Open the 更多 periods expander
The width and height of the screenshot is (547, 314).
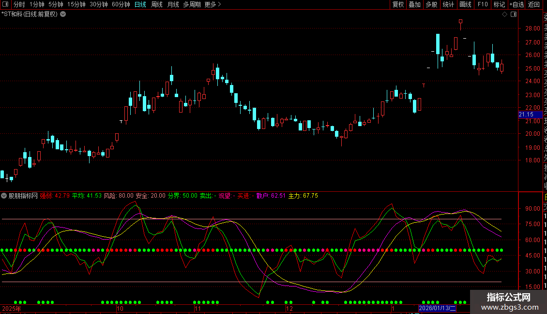coord(213,4)
